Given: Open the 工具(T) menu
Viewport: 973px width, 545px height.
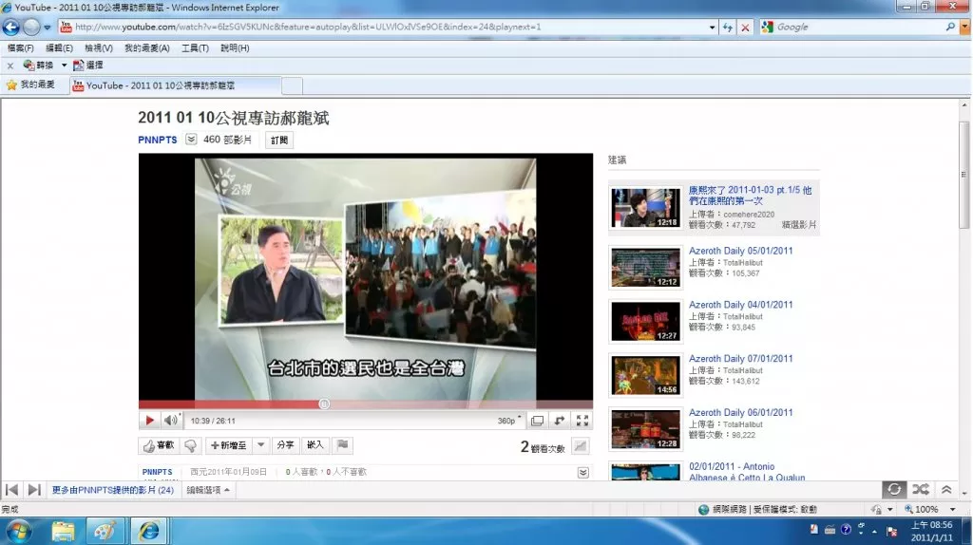Looking at the screenshot, I should [x=195, y=47].
